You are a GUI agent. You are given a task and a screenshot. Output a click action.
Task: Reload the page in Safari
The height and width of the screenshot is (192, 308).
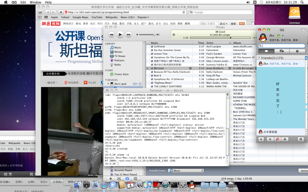tap(184, 12)
